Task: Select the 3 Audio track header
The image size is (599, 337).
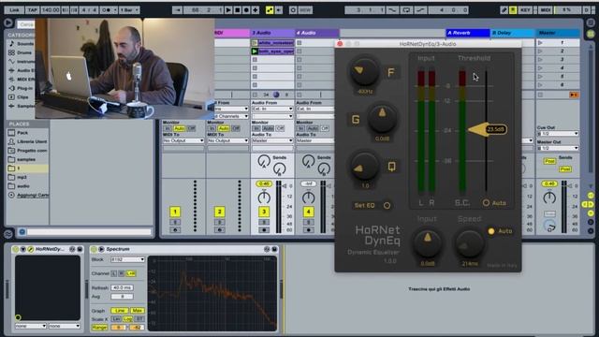Action: coord(272,33)
